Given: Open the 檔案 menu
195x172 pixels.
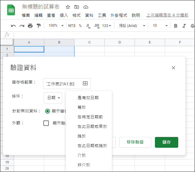Looking at the screenshot, I should [x=26, y=15].
